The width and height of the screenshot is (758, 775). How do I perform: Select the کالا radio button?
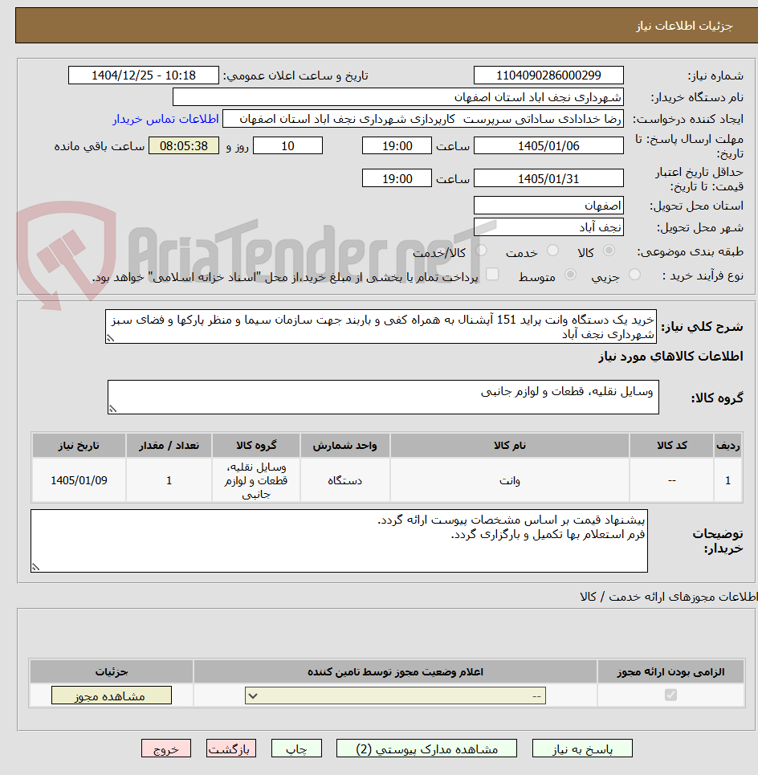click(x=609, y=251)
